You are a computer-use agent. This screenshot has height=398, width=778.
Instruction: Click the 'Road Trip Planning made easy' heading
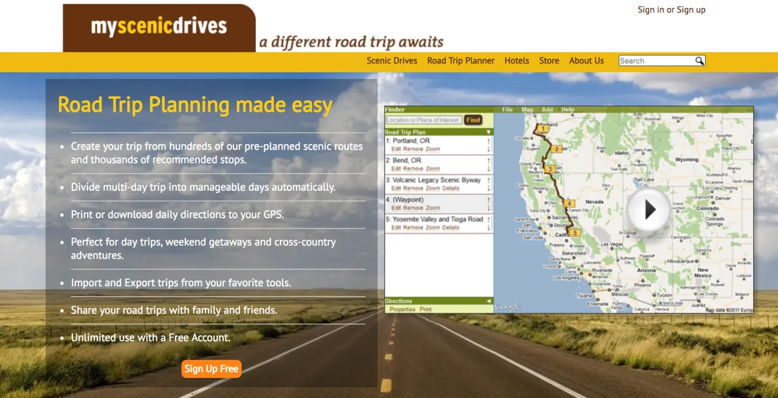point(195,105)
